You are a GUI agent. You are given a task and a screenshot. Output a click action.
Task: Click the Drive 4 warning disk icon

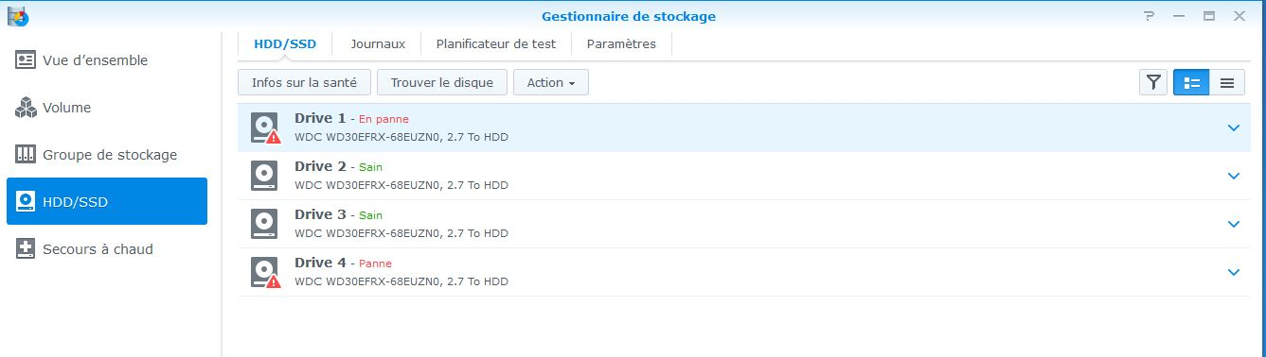coord(265,272)
